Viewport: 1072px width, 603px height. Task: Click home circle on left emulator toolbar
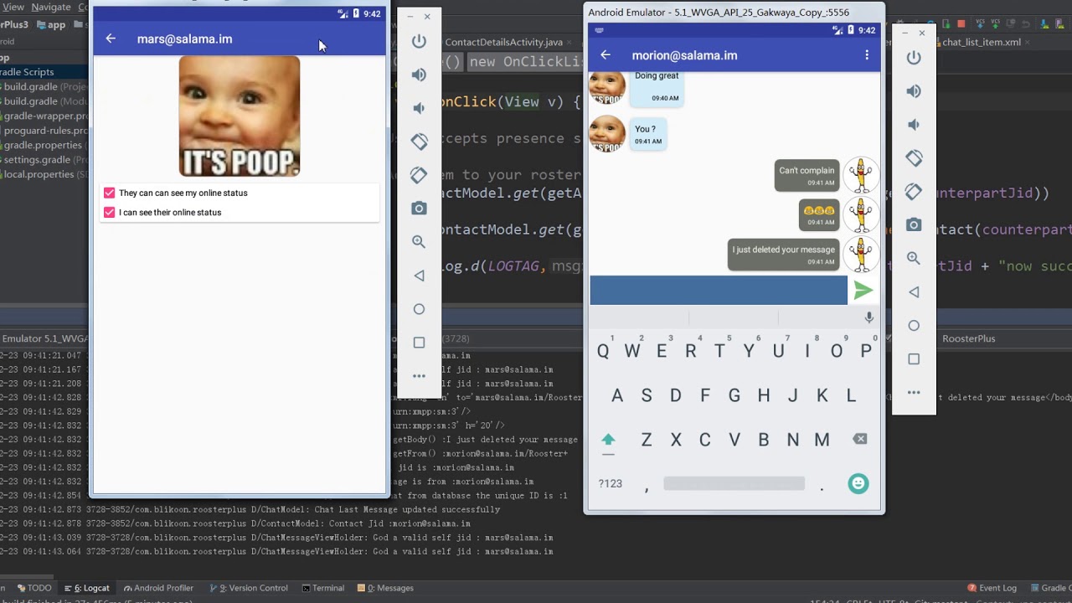click(419, 309)
